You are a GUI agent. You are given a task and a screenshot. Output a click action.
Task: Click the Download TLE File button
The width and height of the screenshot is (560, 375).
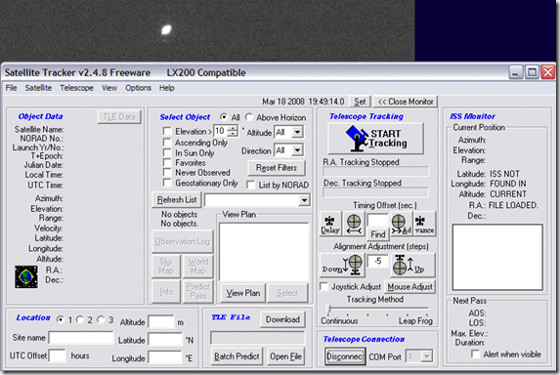point(282,319)
